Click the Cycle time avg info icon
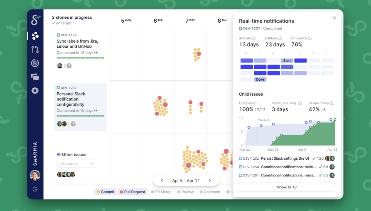 click(300, 103)
